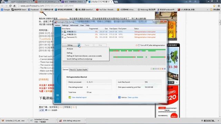
Task: Open the View detailed report link
Action: pyautogui.click(x=79, y=97)
